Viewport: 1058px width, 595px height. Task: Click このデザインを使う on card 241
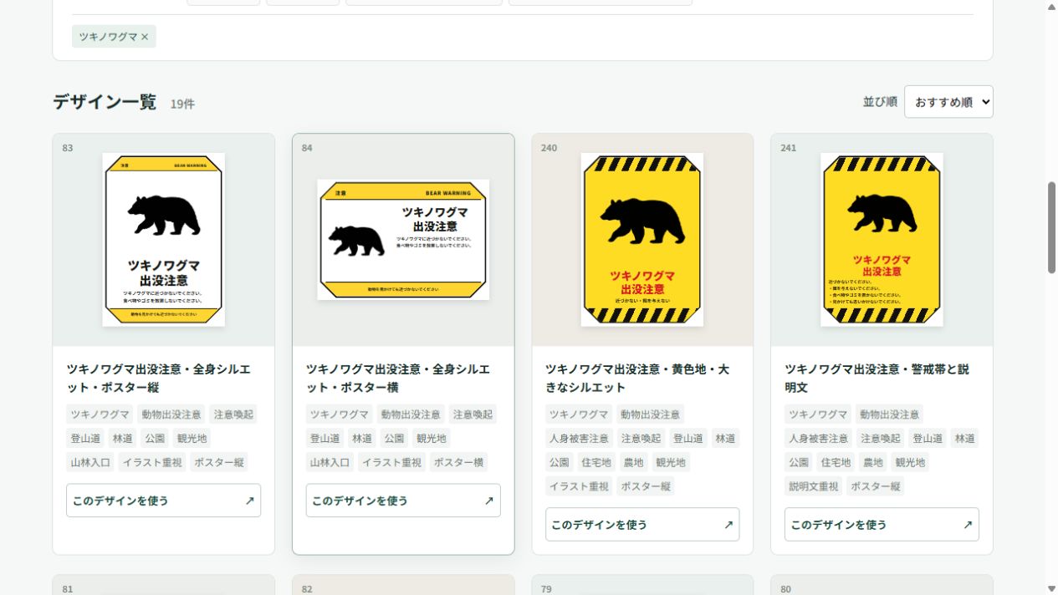click(x=882, y=525)
